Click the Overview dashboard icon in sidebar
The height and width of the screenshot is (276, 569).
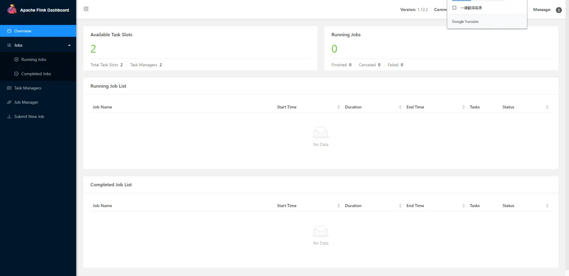click(9, 31)
